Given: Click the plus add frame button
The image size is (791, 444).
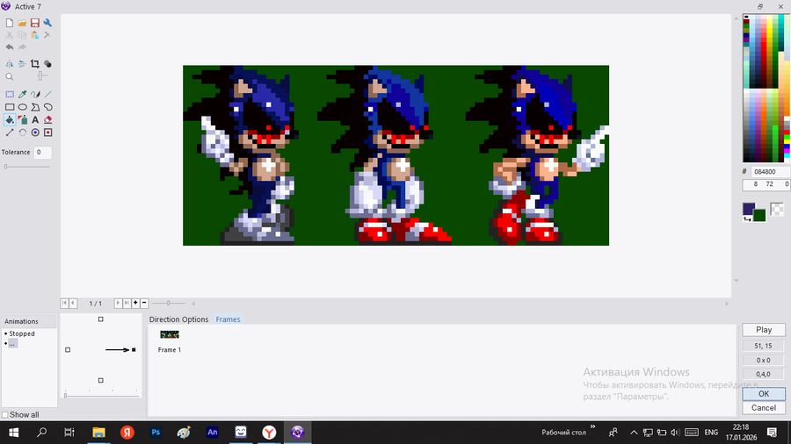Looking at the screenshot, I should pos(135,303).
